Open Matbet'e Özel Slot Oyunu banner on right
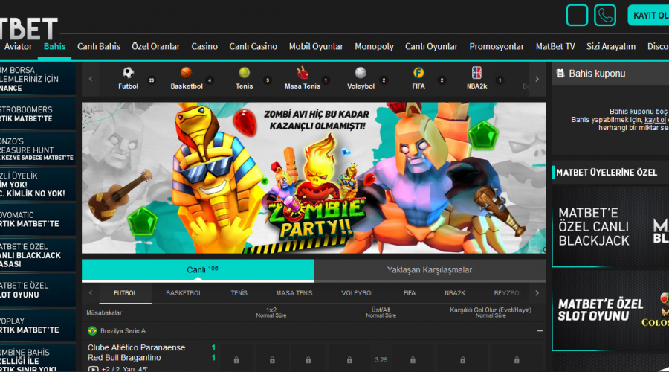This screenshot has height=372, width=669. pyautogui.click(x=610, y=310)
